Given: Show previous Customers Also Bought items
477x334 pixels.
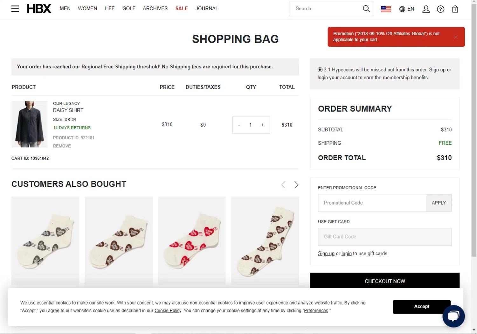Looking at the screenshot, I should [283, 185].
